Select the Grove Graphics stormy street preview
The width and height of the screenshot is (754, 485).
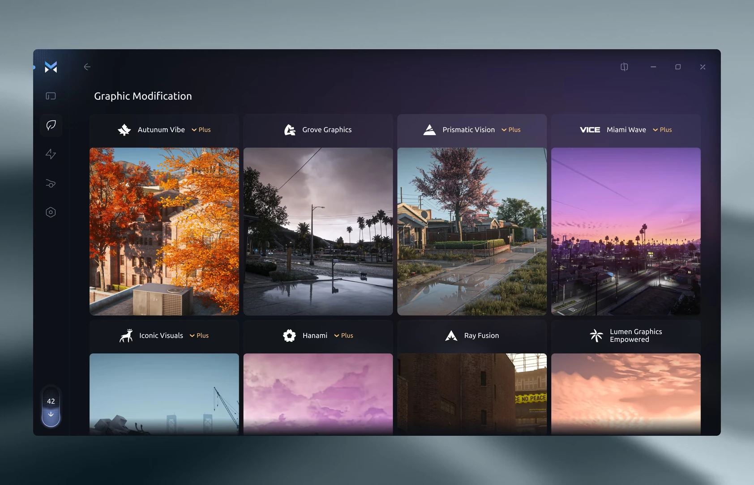[x=318, y=231]
